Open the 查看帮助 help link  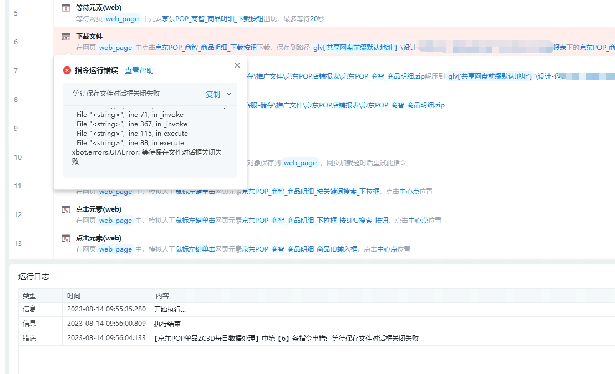click(x=139, y=70)
